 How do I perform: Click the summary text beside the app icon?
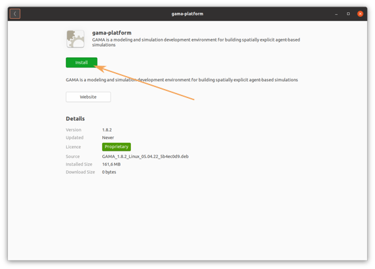tap(196, 42)
